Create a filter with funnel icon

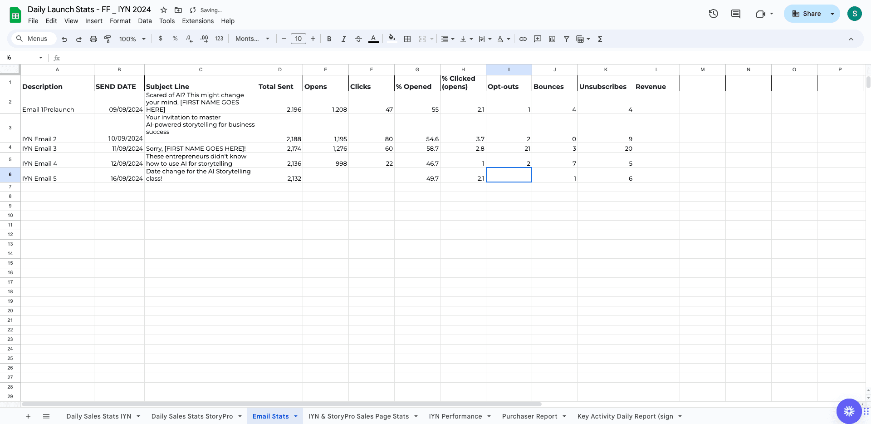[567, 39]
